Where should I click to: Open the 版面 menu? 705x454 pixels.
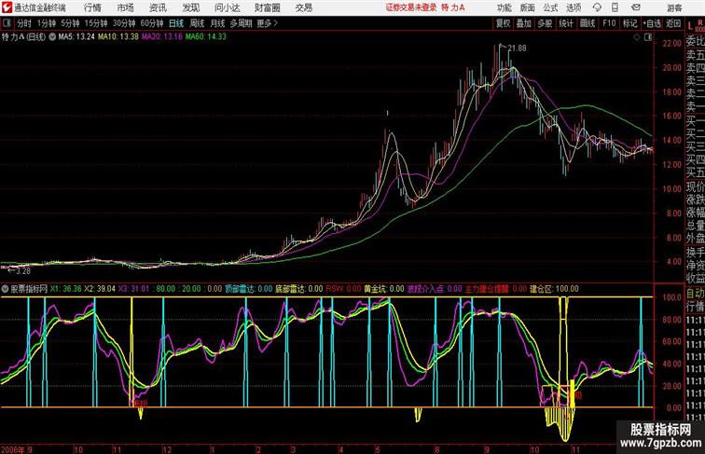[528, 7]
